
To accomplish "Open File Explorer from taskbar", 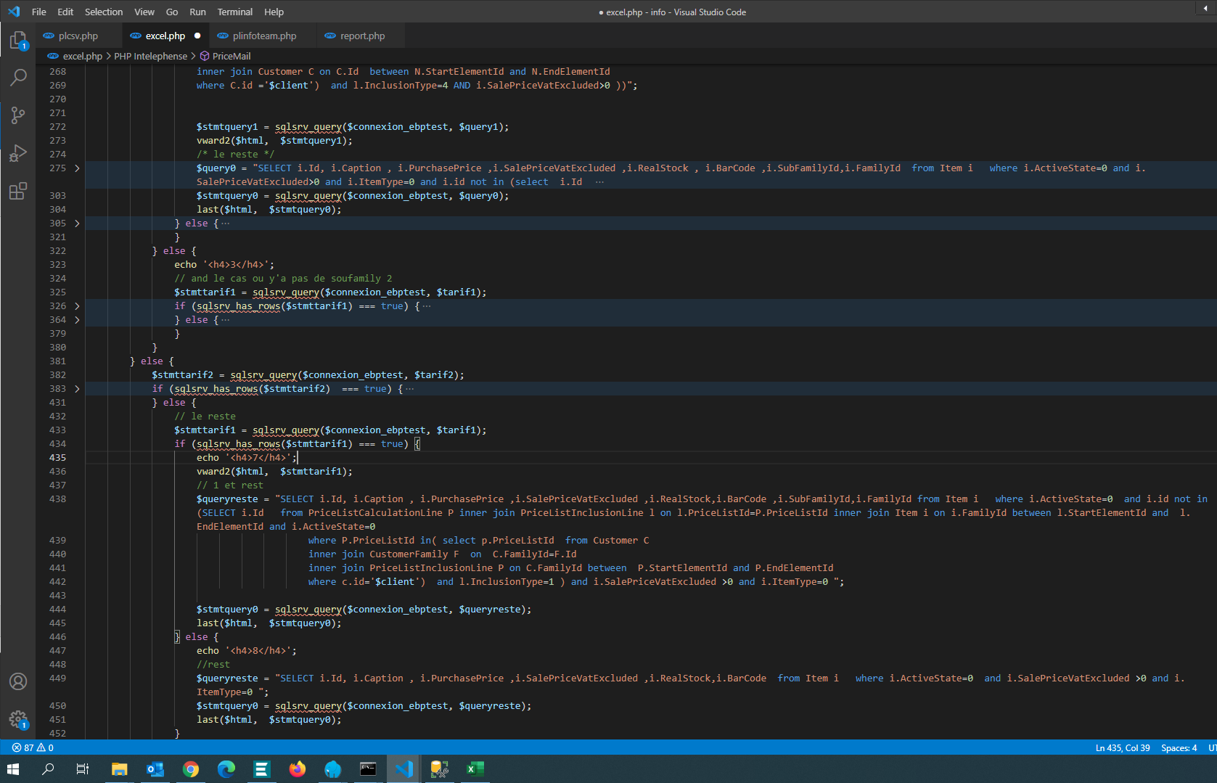I will coord(119,769).
